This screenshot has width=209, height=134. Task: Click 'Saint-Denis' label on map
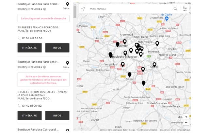coord(141,37)
